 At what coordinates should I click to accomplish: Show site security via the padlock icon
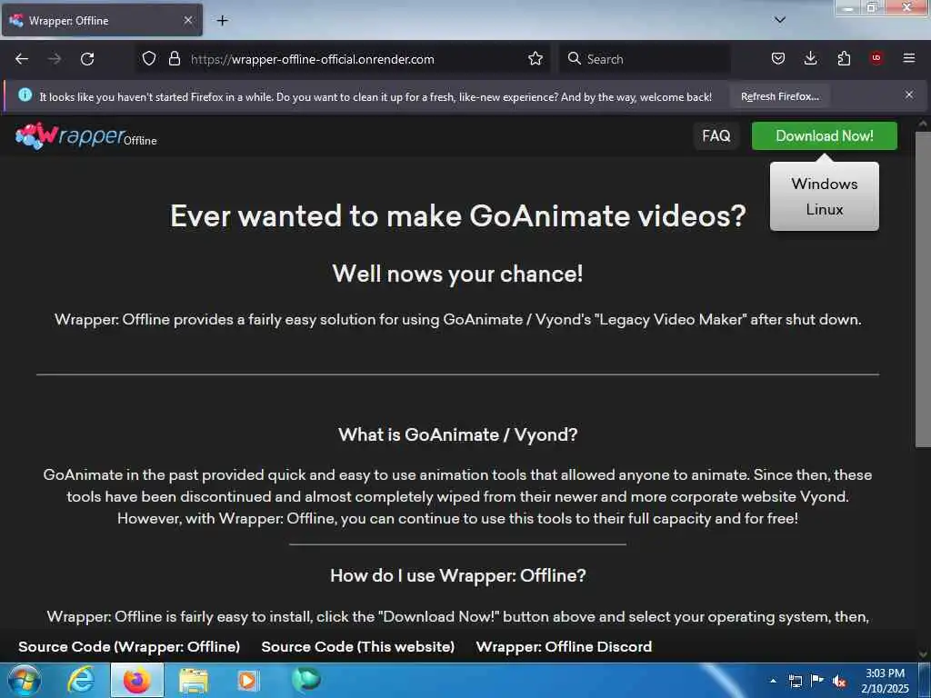pos(174,59)
